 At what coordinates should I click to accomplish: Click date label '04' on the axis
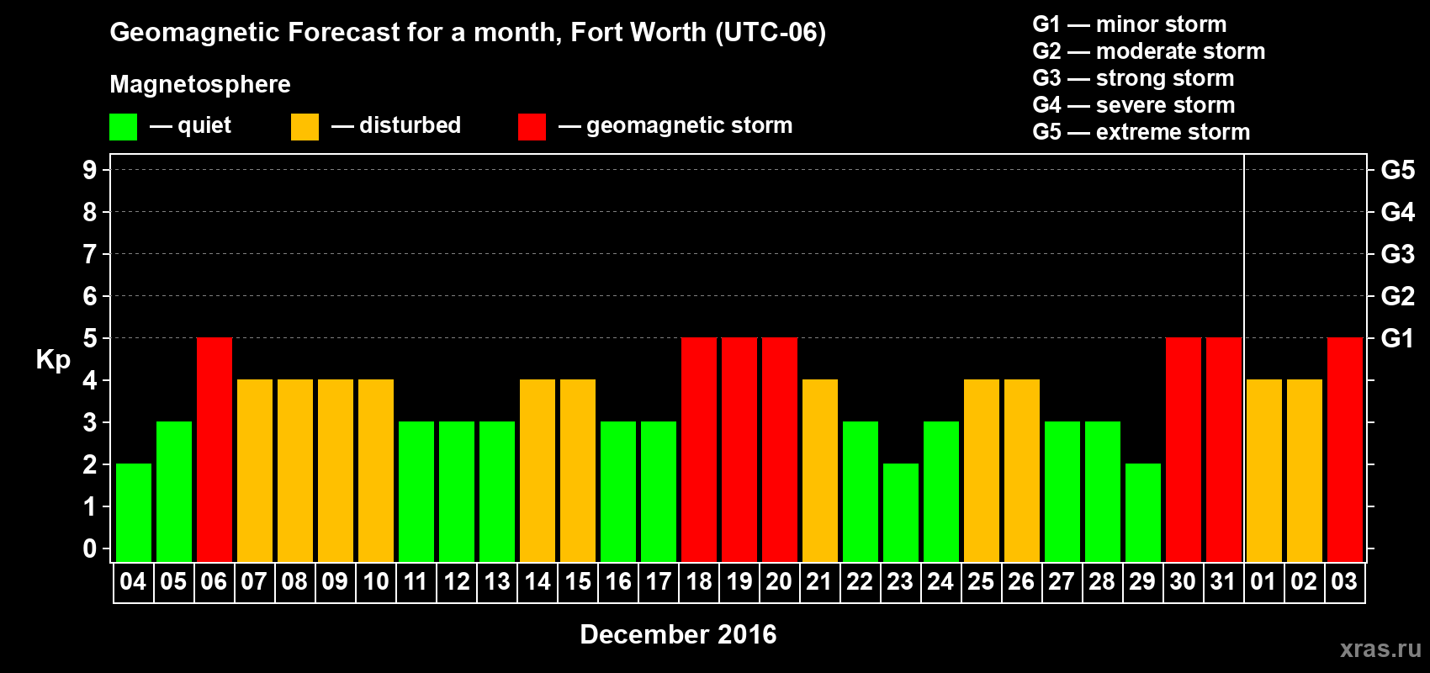click(x=133, y=581)
